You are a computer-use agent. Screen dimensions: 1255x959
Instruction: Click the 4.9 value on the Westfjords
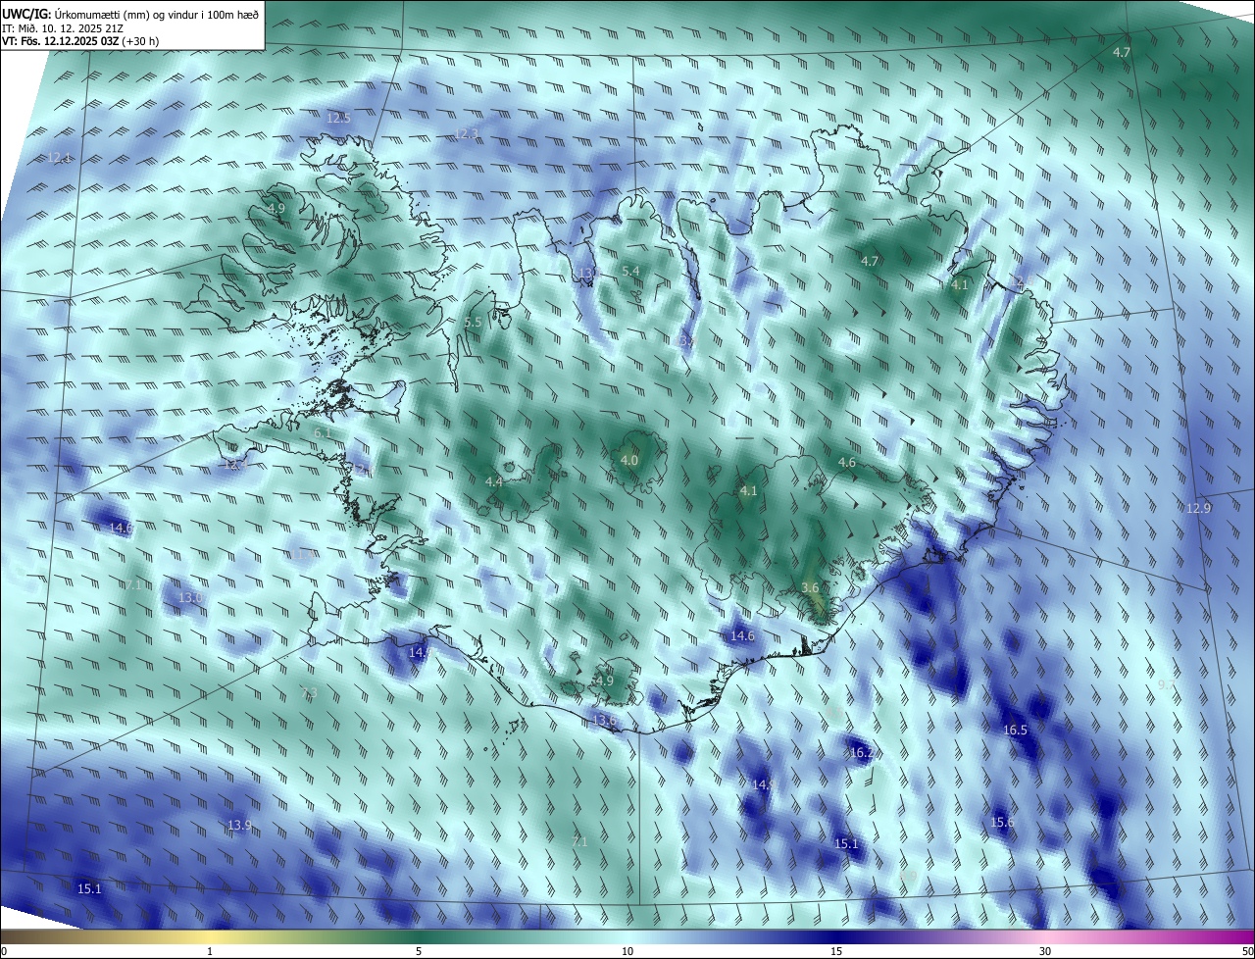click(276, 209)
